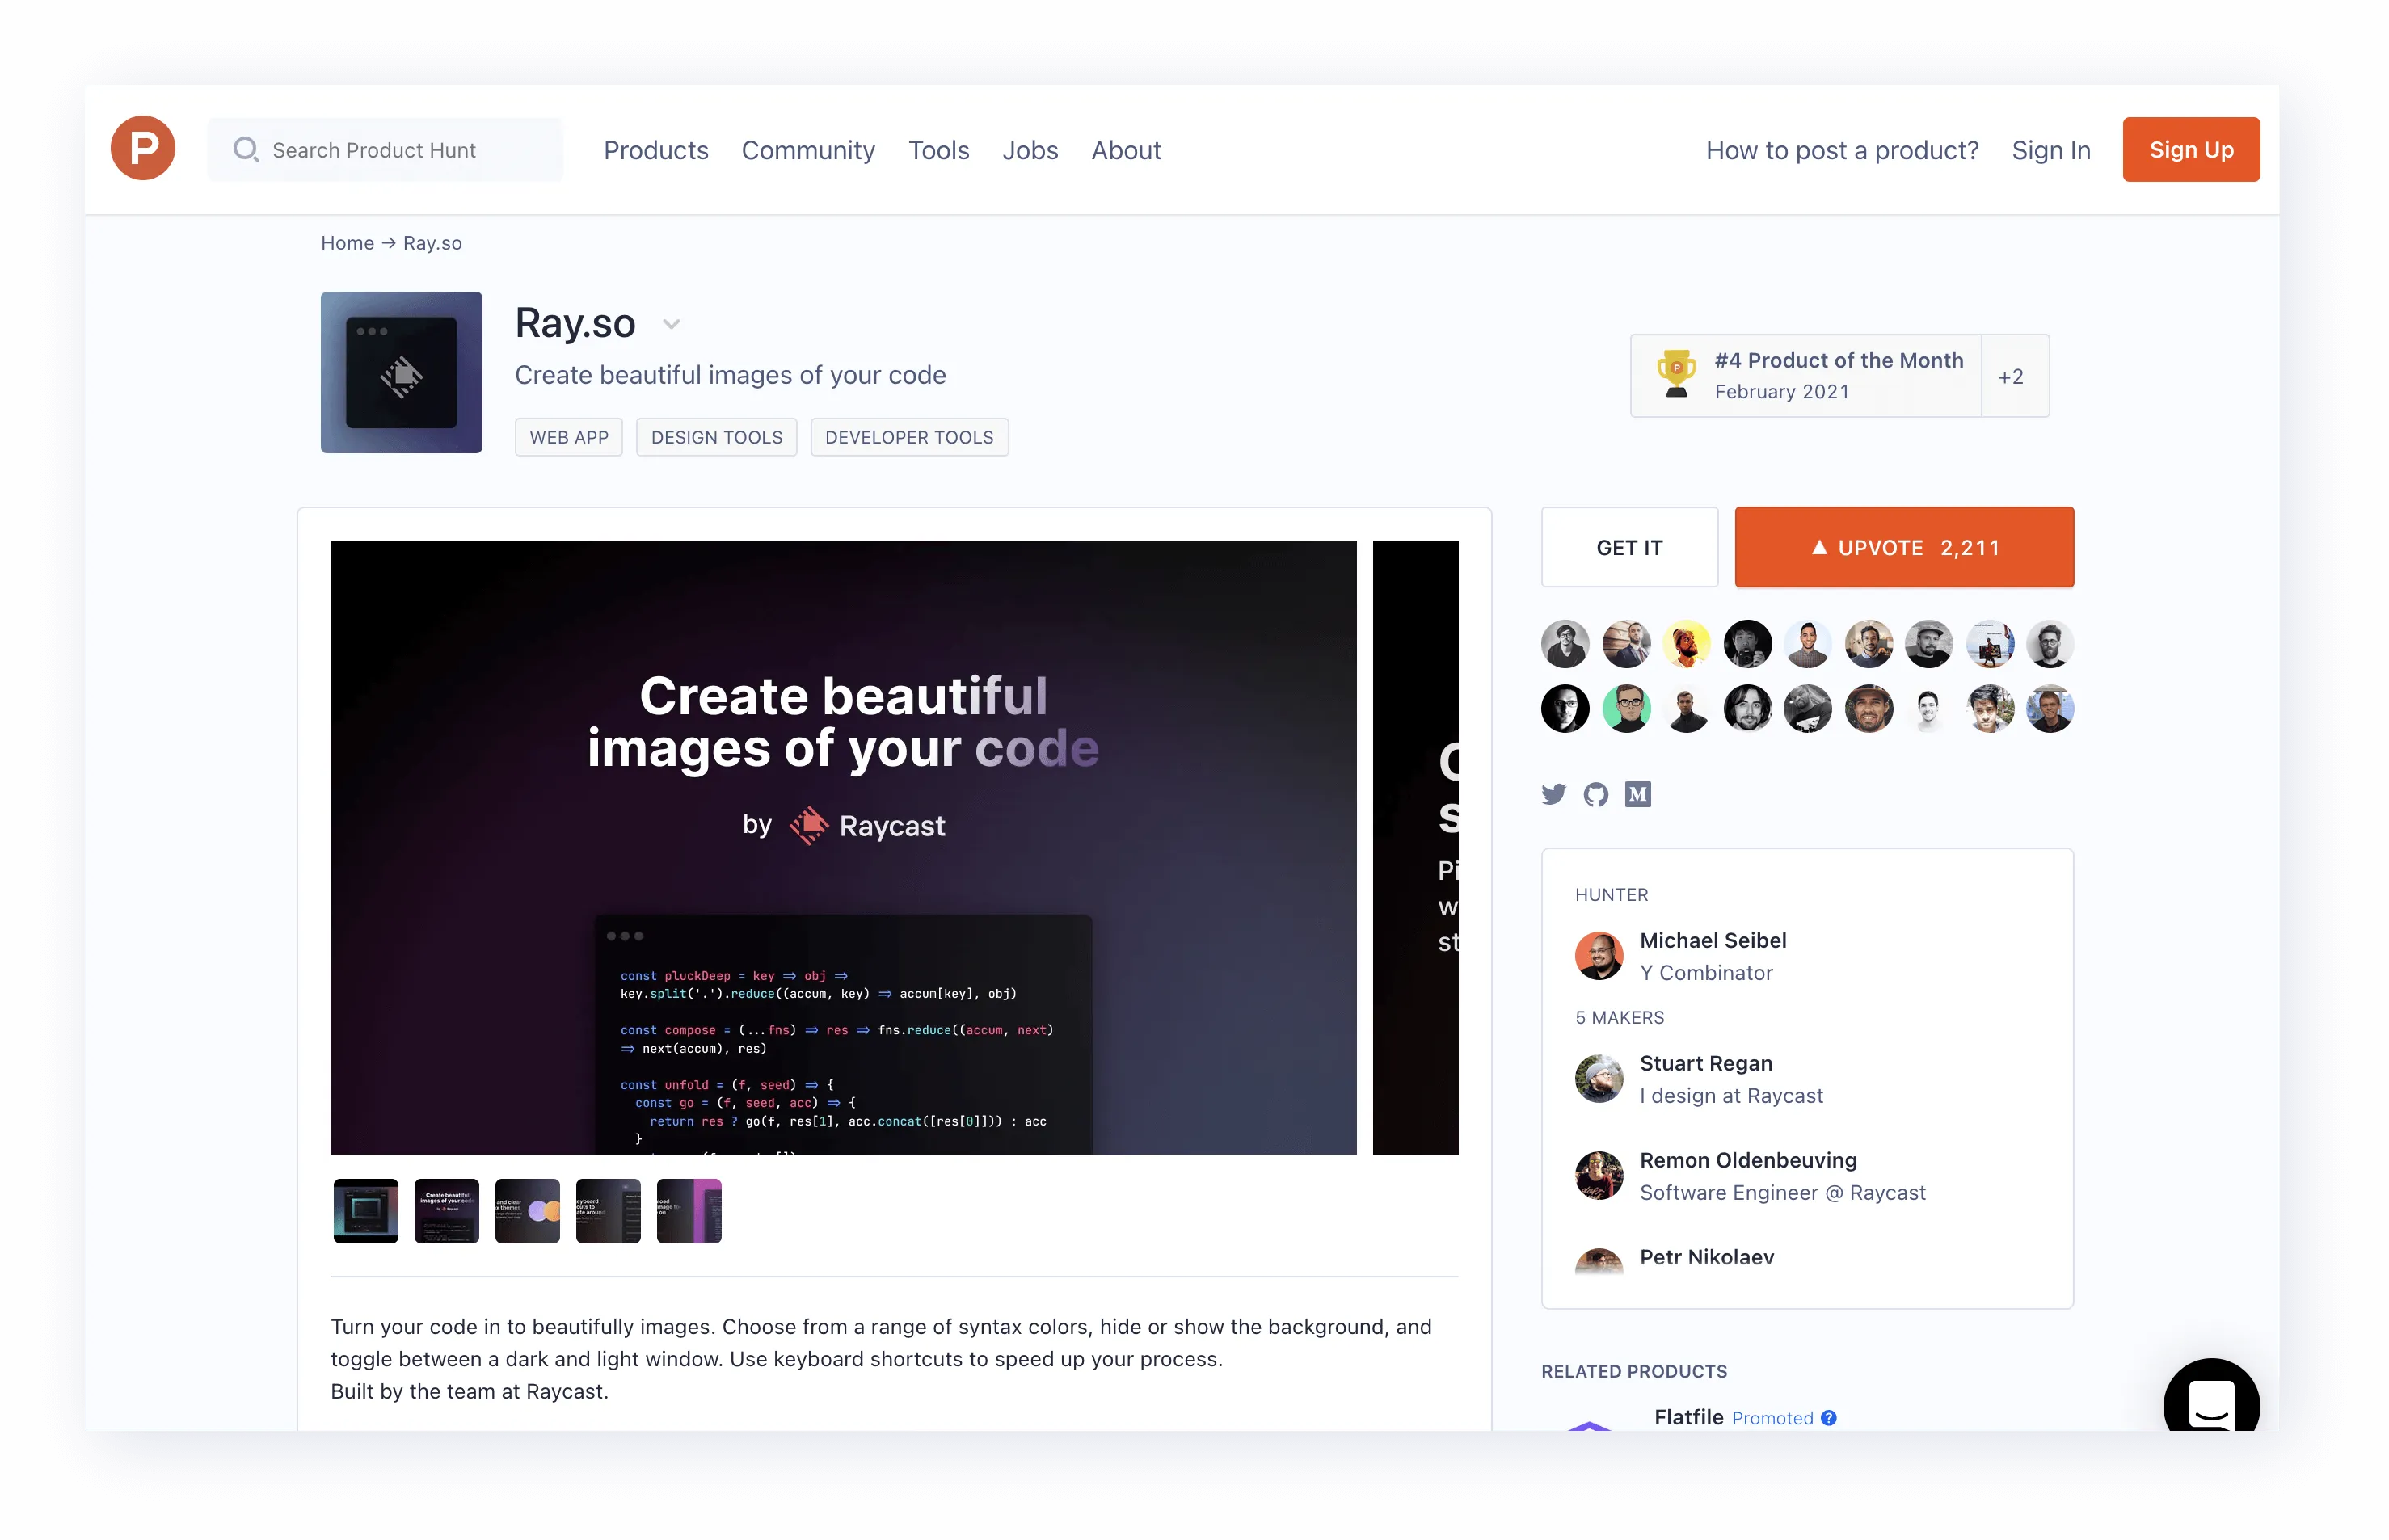This screenshot has height=1540, width=2389.
Task: Open the Community menu
Action: pos(808,150)
